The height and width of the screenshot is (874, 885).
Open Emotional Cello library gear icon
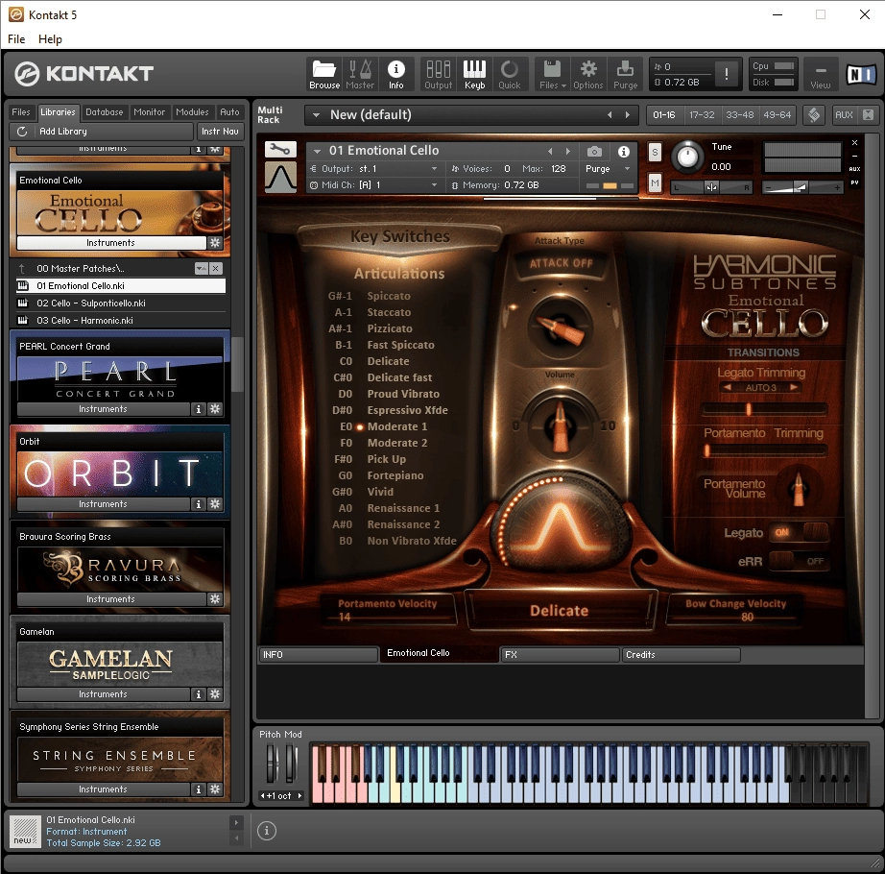pyautogui.click(x=215, y=242)
